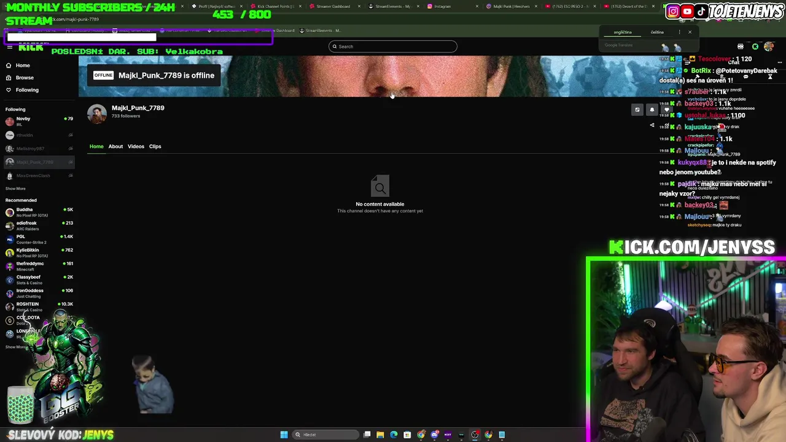Open KylieBitkin recommended channel
This screenshot has width=786, height=442.
click(38, 252)
